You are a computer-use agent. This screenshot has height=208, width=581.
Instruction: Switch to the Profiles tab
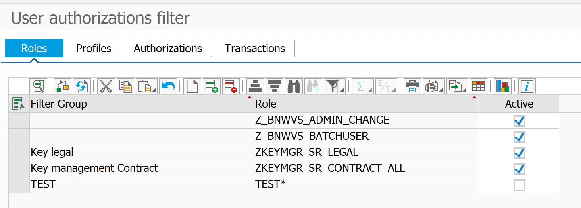94,49
